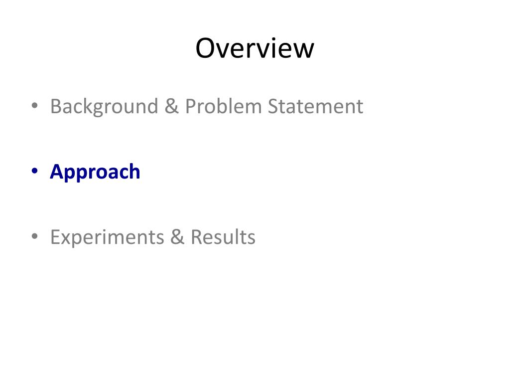Click the word Statement in first bullet

[x=315, y=106]
